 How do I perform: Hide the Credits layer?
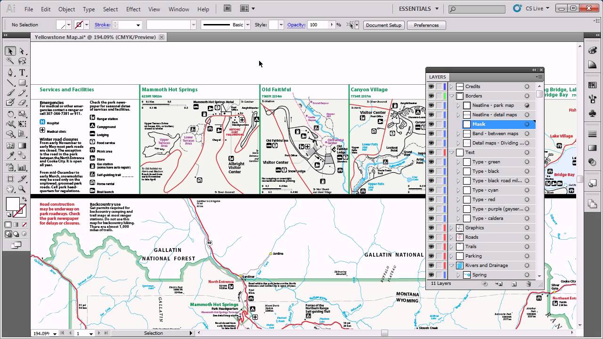tap(431, 87)
